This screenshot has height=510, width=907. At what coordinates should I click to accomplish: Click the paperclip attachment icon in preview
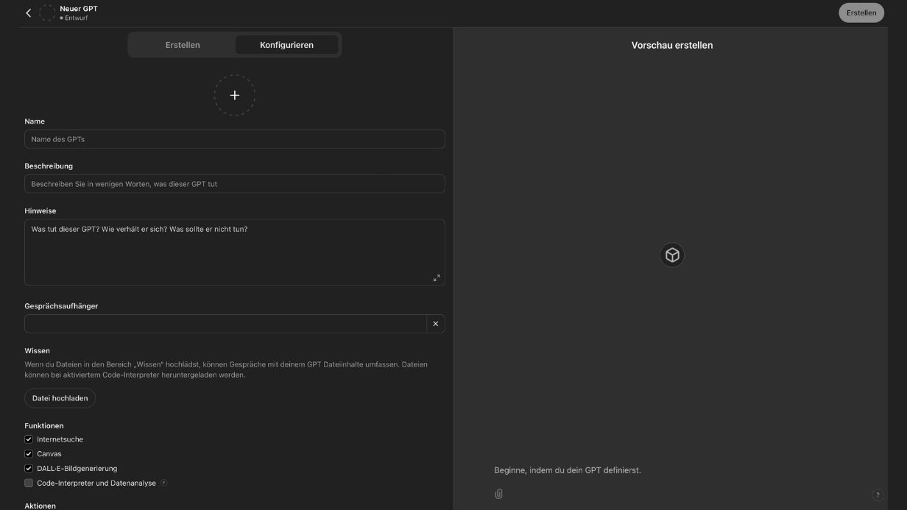(498, 494)
